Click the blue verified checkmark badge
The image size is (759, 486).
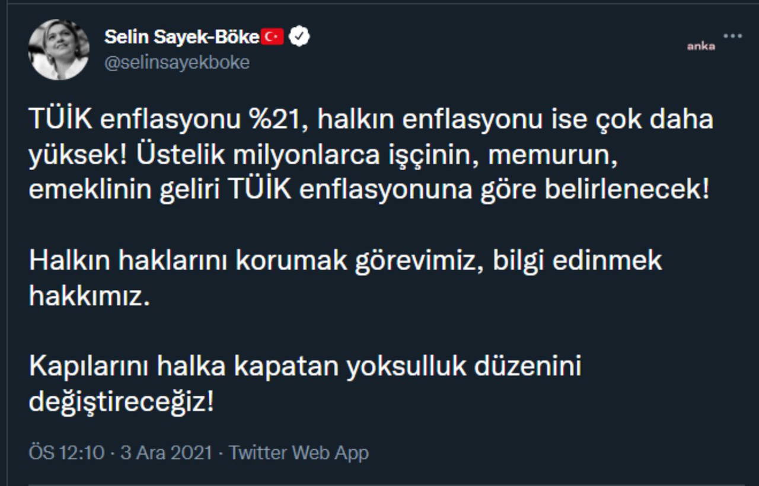coord(301,37)
